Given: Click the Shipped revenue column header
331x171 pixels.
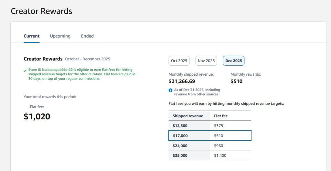Looking at the screenshot, I should [x=188, y=116].
